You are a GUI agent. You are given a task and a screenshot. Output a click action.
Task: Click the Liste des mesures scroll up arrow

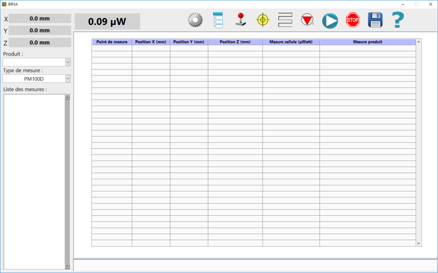point(67,97)
